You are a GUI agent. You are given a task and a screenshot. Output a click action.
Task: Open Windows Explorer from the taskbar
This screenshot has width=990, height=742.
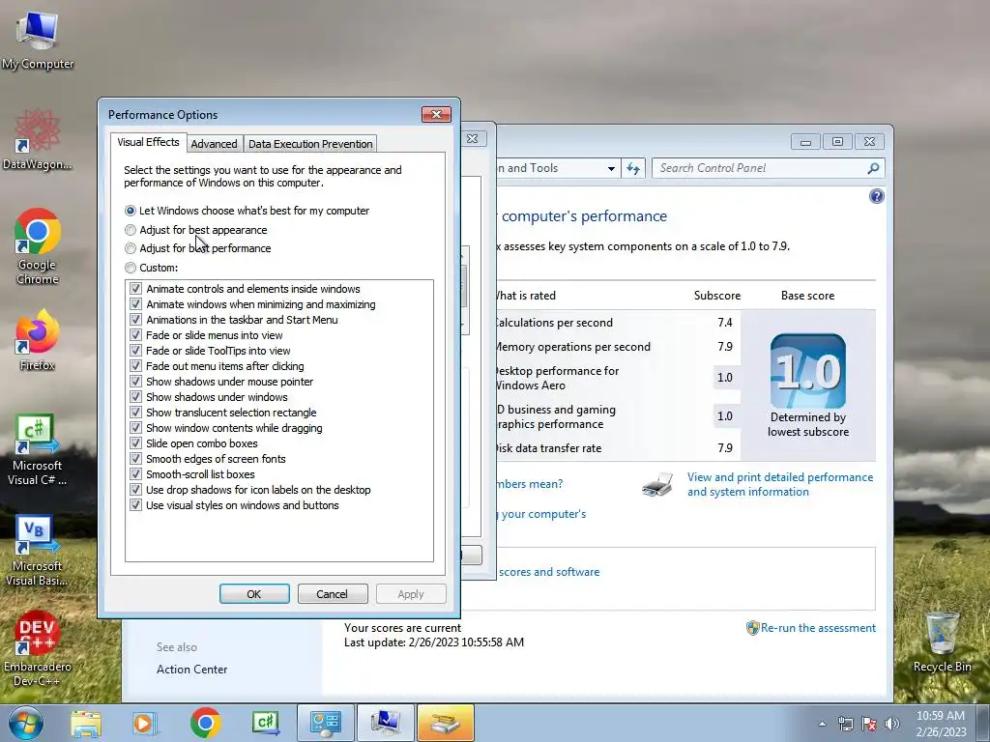(86, 723)
